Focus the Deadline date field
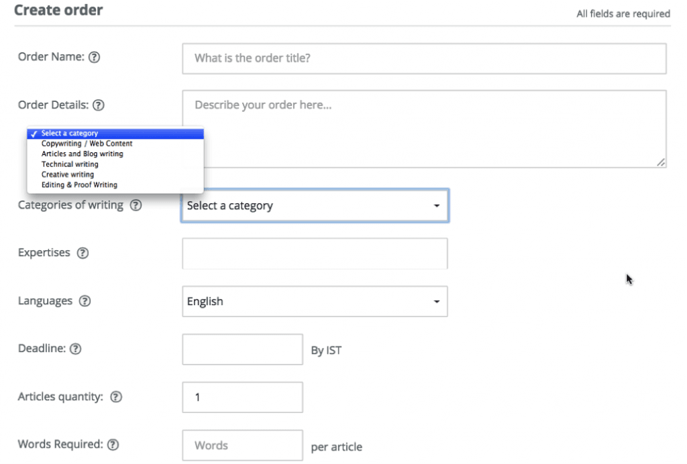Viewport: 687px width, 464px height. (243, 349)
